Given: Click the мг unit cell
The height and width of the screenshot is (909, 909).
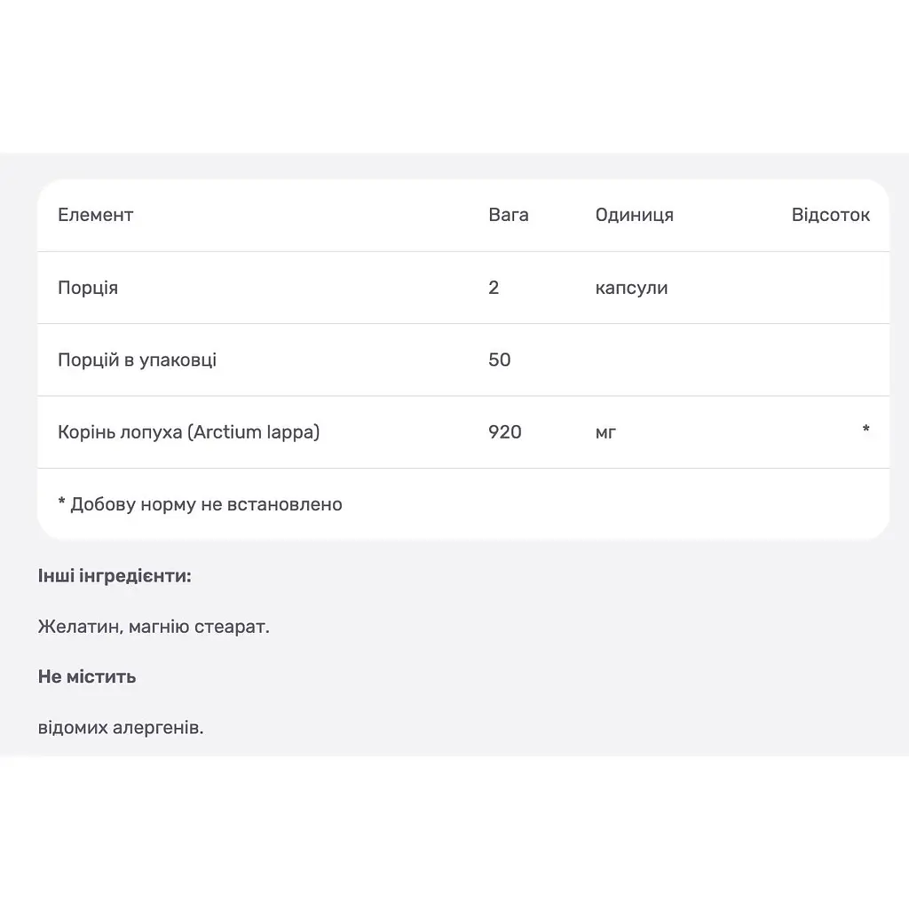Looking at the screenshot, I should tap(605, 432).
